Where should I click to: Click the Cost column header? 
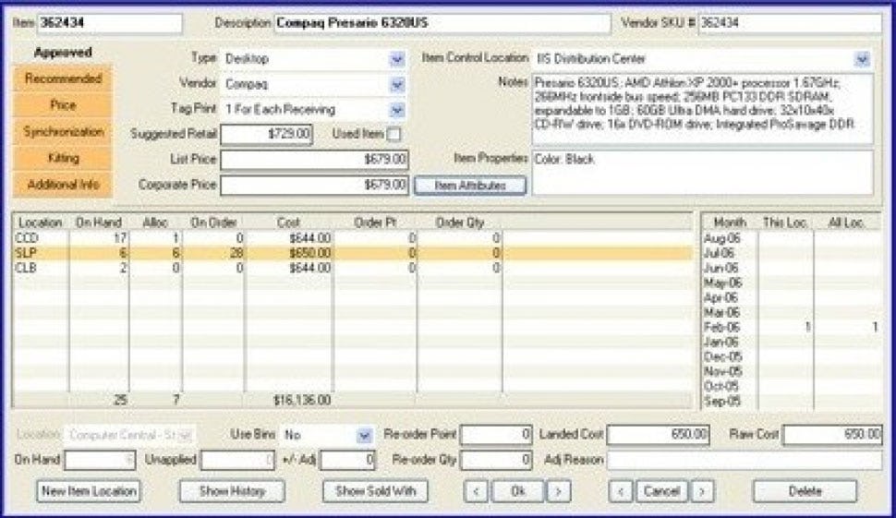[288, 223]
